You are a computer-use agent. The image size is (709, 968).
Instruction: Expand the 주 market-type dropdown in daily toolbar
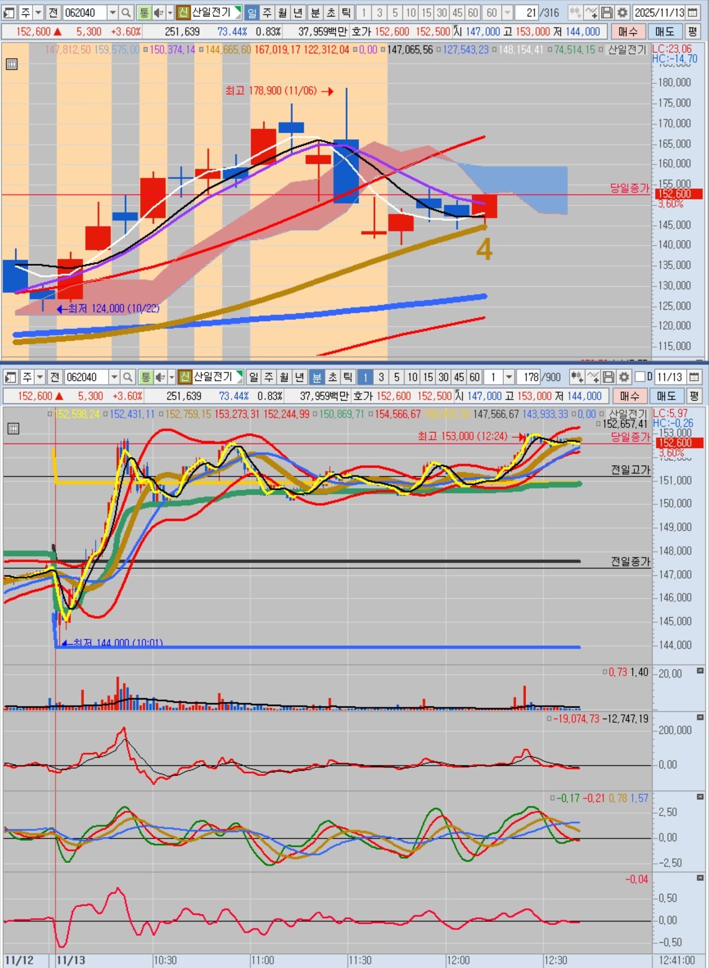(x=38, y=12)
